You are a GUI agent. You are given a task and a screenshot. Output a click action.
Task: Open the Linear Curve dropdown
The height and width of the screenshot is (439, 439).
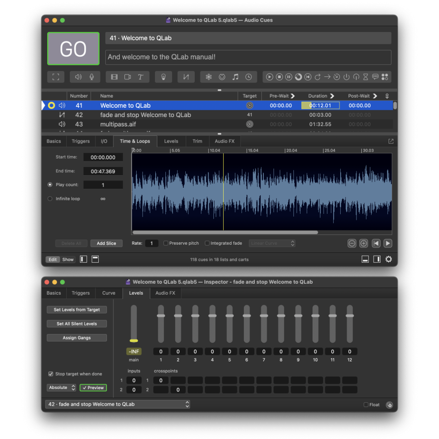coord(272,243)
